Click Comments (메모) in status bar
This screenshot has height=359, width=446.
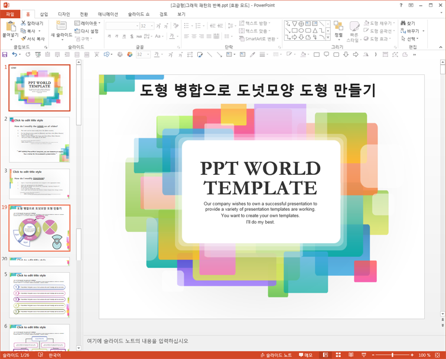click(306, 355)
